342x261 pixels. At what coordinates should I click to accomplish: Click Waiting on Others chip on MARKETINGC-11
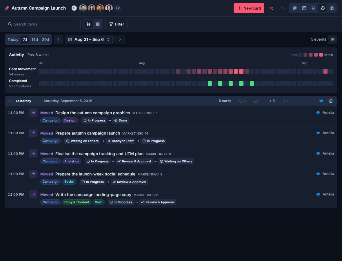coord(176,161)
